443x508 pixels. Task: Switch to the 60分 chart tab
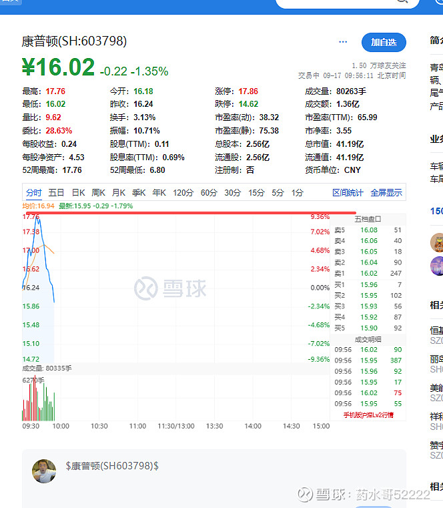(209, 193)
